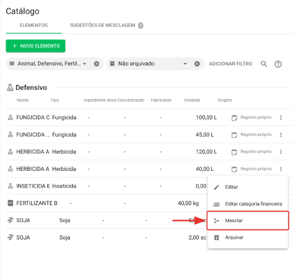Click the Defensivo section flask icon

pyautogui.click(x=10, y=87)
